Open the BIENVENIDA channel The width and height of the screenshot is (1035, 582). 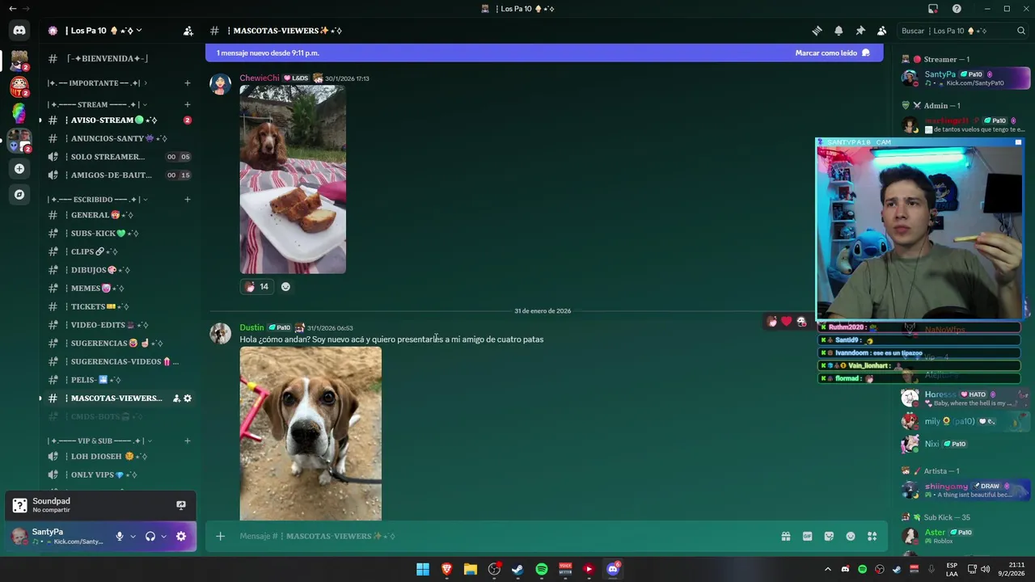click(x=120, y=58)
